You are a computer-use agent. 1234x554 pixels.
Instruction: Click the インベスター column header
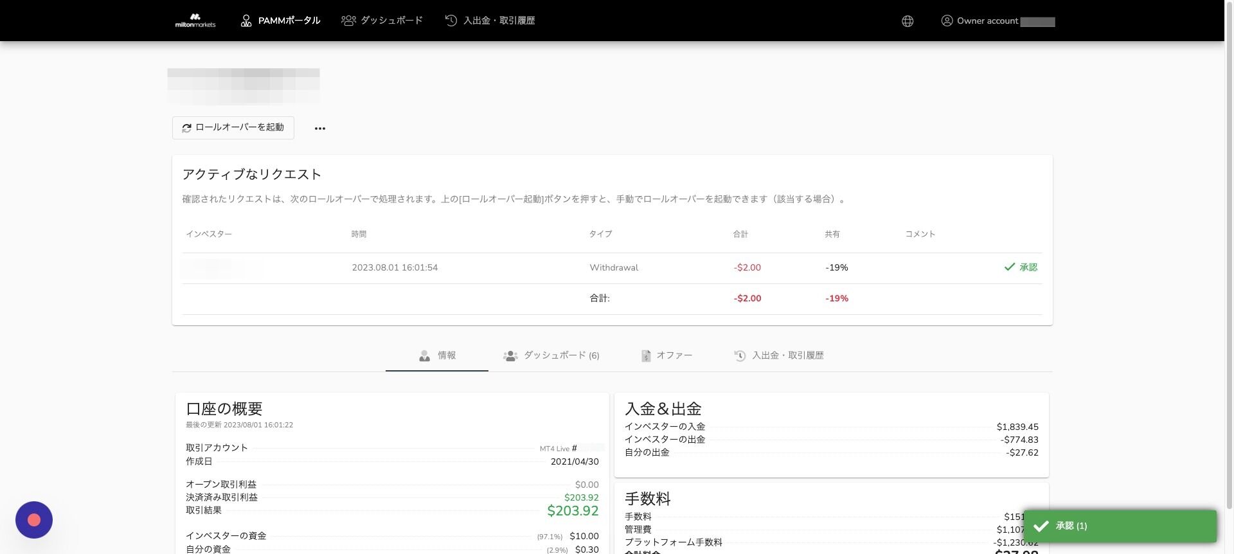(209, 235)
